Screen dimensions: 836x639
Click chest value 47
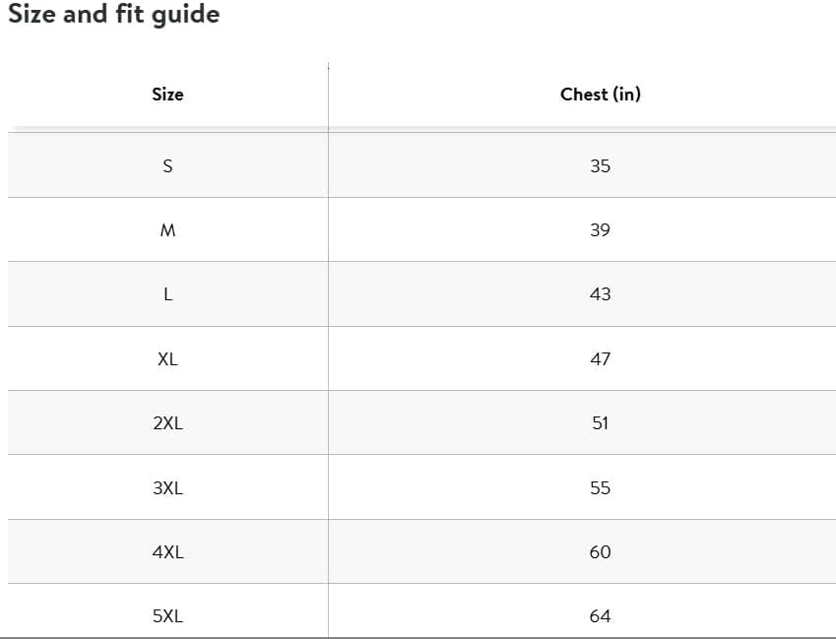pos(600,359)
